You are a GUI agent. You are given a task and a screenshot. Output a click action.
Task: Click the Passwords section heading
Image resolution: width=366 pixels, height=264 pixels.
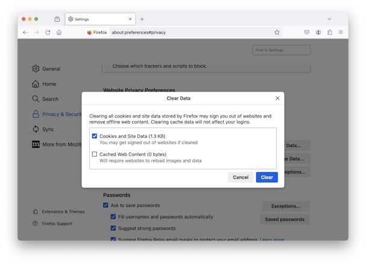pyautogui.click(x=117, y=195)
